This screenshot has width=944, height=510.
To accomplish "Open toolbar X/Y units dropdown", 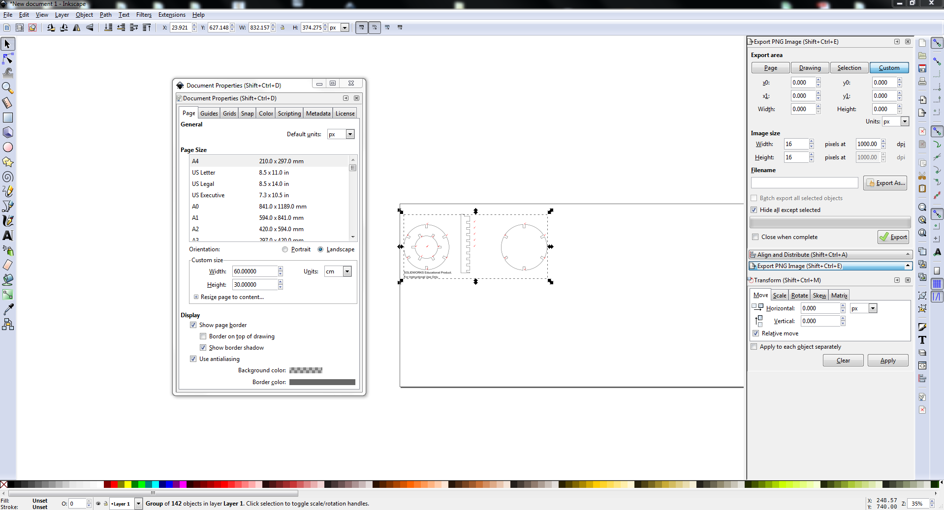I will pos(345,28).
